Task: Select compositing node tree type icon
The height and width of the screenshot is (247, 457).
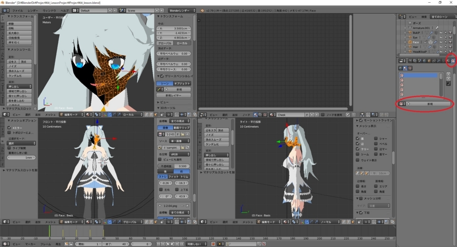Action: tap(260, 115)
